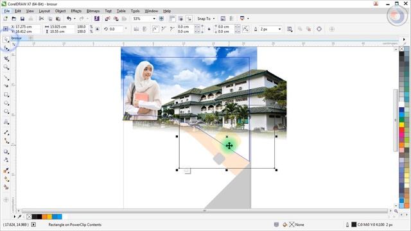Select the Crop tool in the toolbox
The width and height of the screenshot is (411, 231).
tap(6, 59)
